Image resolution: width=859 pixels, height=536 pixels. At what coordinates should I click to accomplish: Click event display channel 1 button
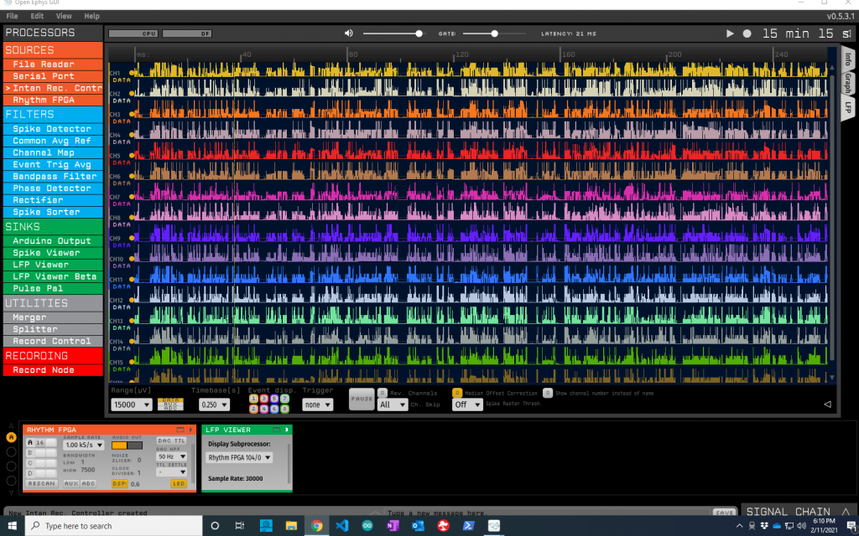point(254,399)
